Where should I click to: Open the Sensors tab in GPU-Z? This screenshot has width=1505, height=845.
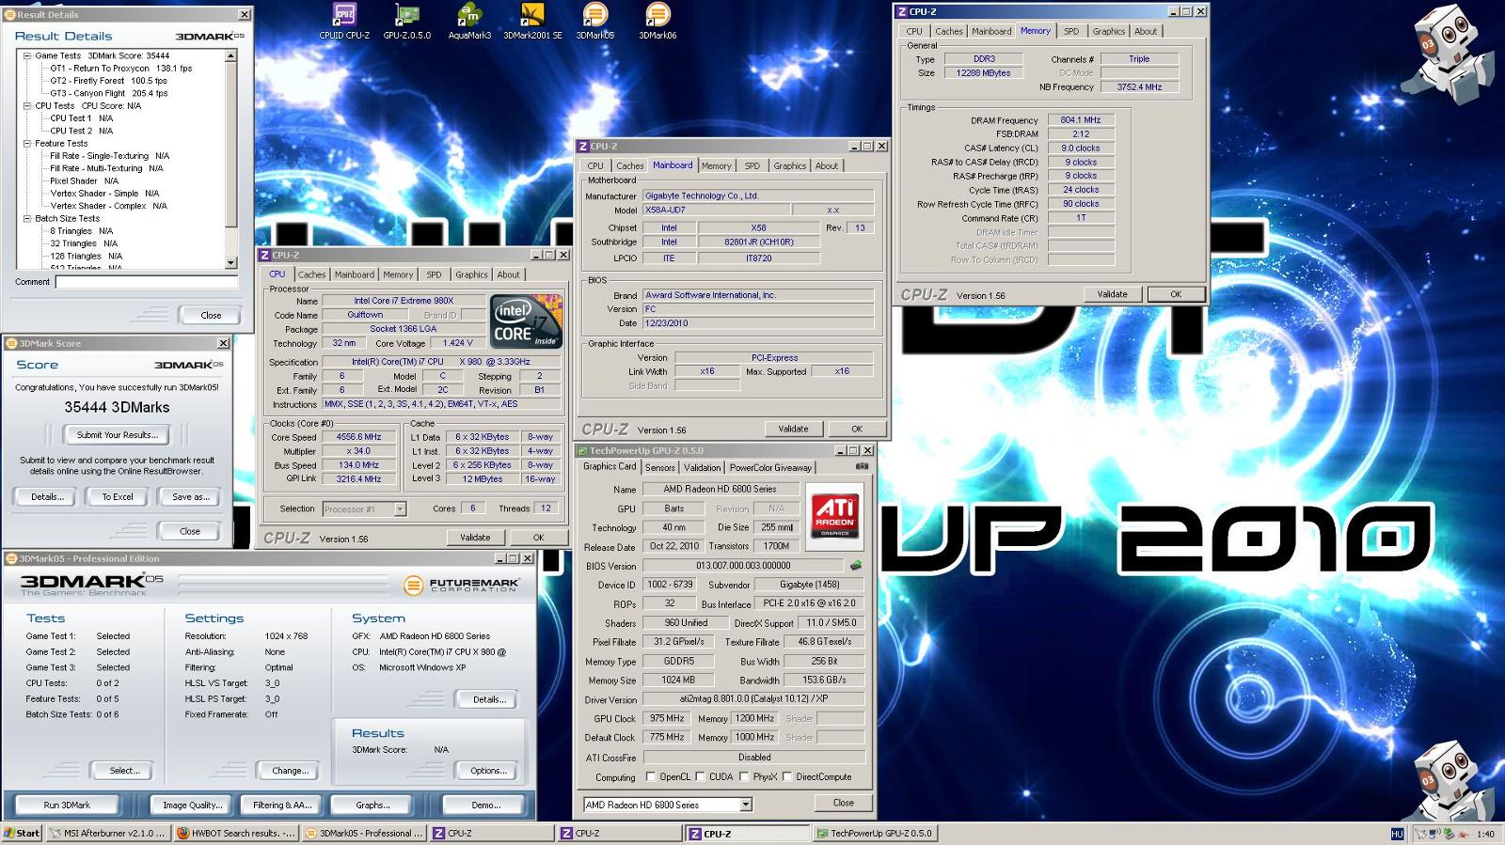click(659, 467)
